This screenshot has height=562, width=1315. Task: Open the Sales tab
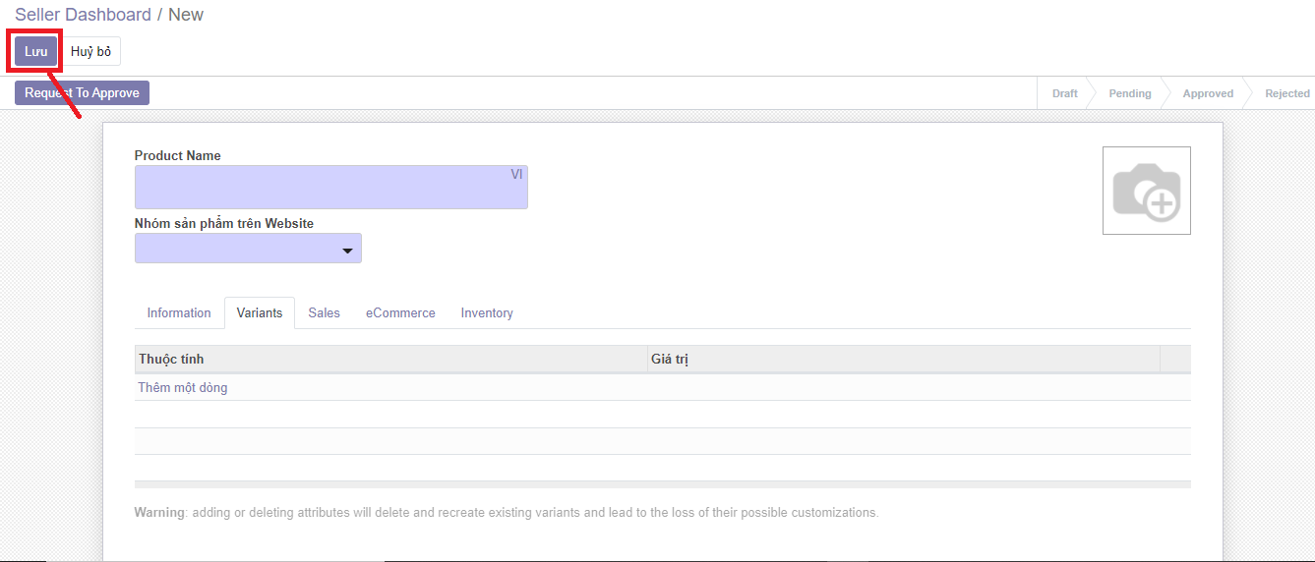[324, 312]
